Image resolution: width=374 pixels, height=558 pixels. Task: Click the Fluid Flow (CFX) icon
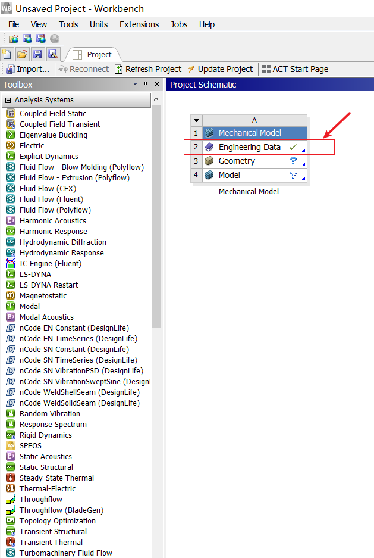(11, 188)
